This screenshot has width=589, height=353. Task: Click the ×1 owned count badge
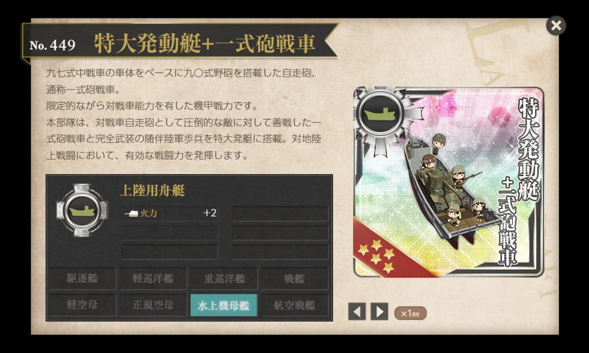point(410,313)
